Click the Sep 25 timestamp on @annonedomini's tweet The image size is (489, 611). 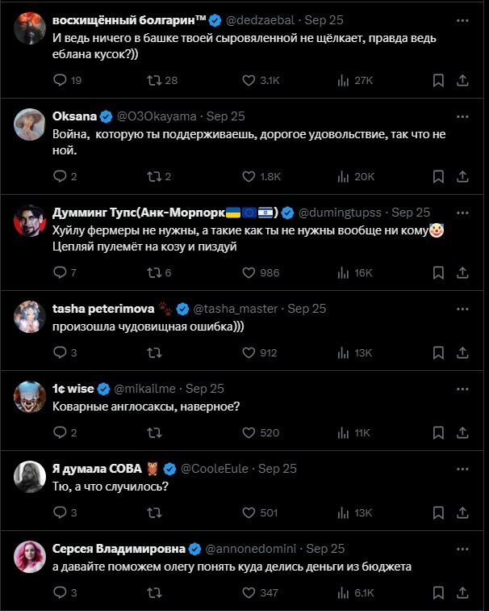tap(325, 548)
